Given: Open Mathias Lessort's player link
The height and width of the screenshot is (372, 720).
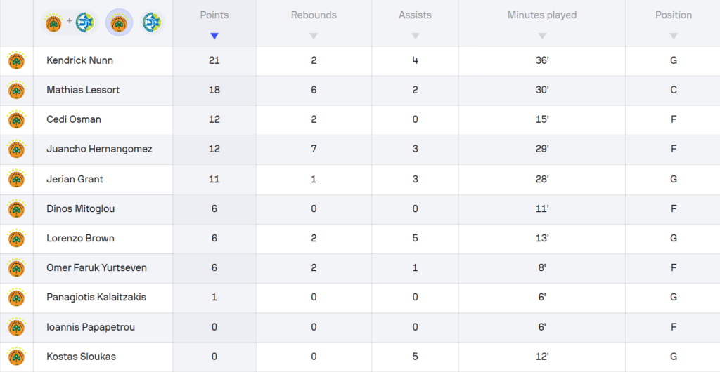Looking at the screenshot, I should click(x=83, y=90).
